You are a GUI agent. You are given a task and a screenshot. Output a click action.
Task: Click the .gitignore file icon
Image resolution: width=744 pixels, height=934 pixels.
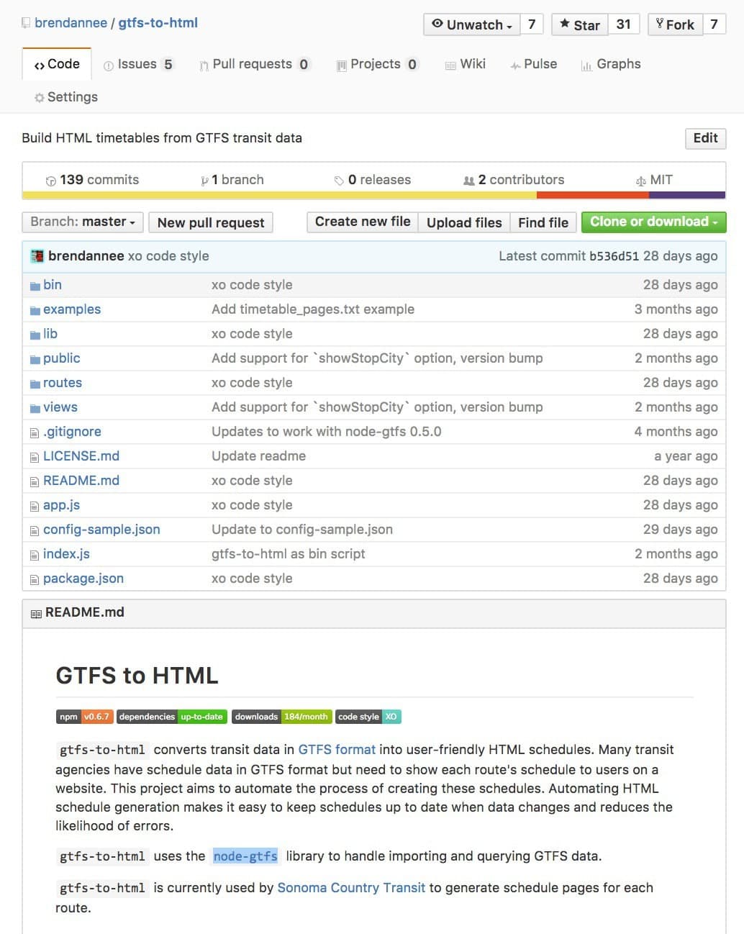pos(35,432)
